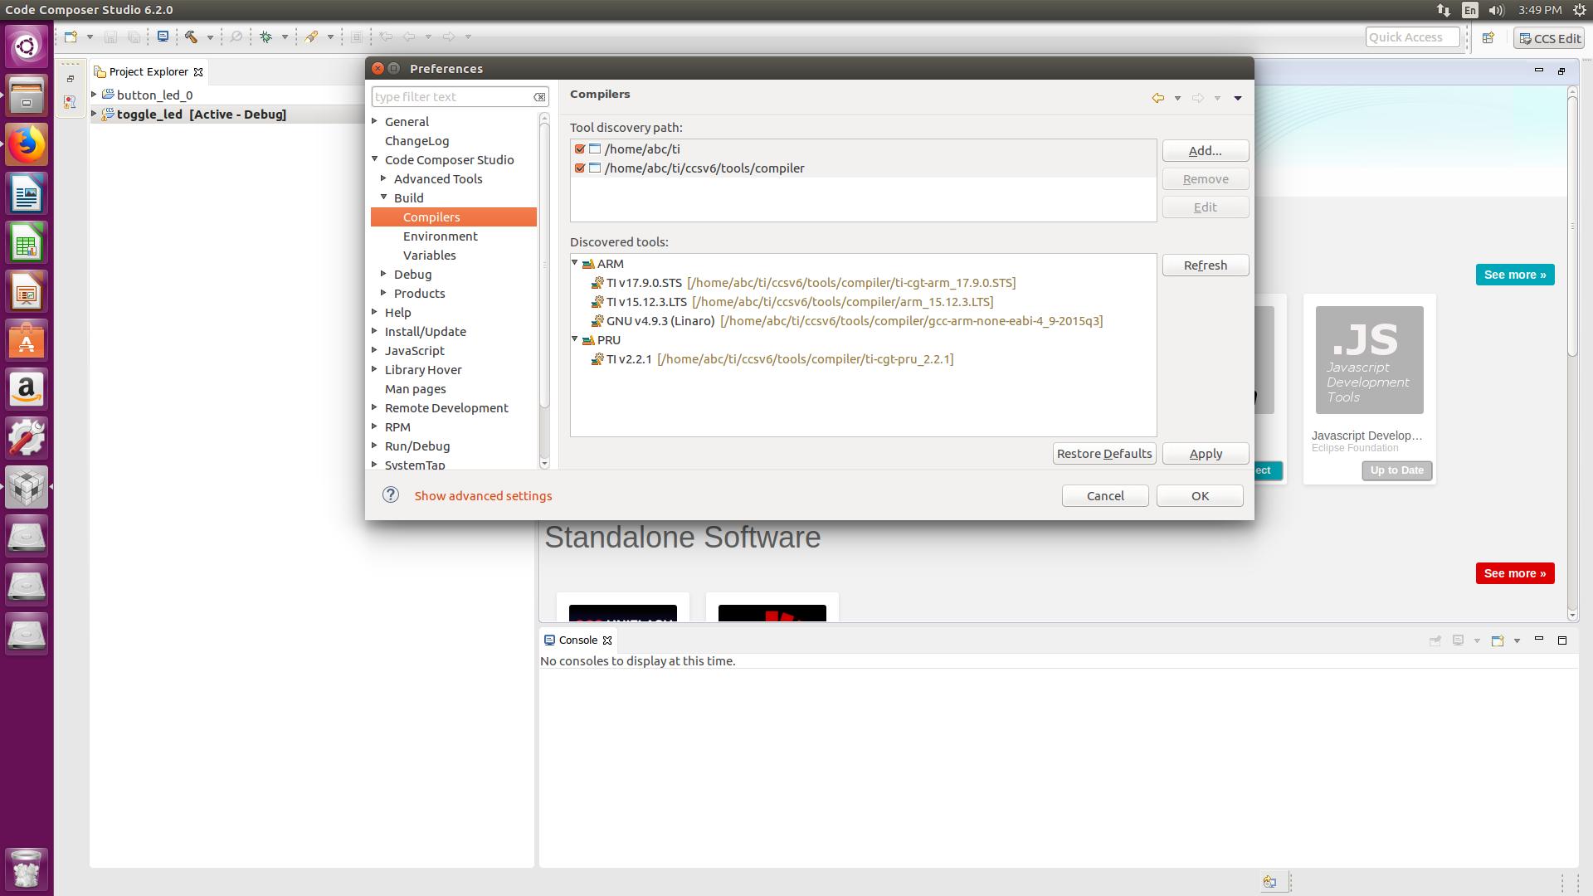
Task: Collapse the PRU tools group
Action: click(x=575, y=339)
